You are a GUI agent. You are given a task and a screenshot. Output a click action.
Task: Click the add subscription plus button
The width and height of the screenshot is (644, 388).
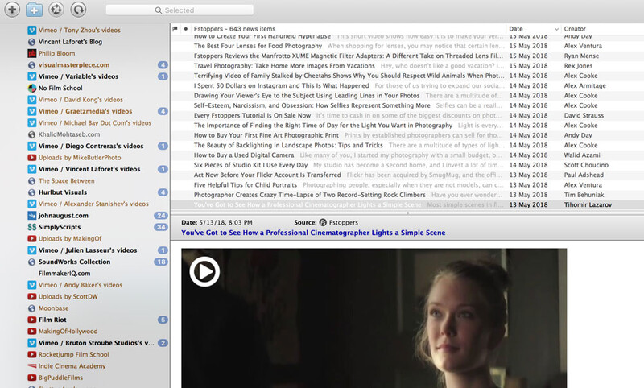coord(12,10)
